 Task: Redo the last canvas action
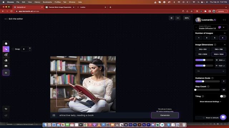pyautogui.click(x=6, y=116)
